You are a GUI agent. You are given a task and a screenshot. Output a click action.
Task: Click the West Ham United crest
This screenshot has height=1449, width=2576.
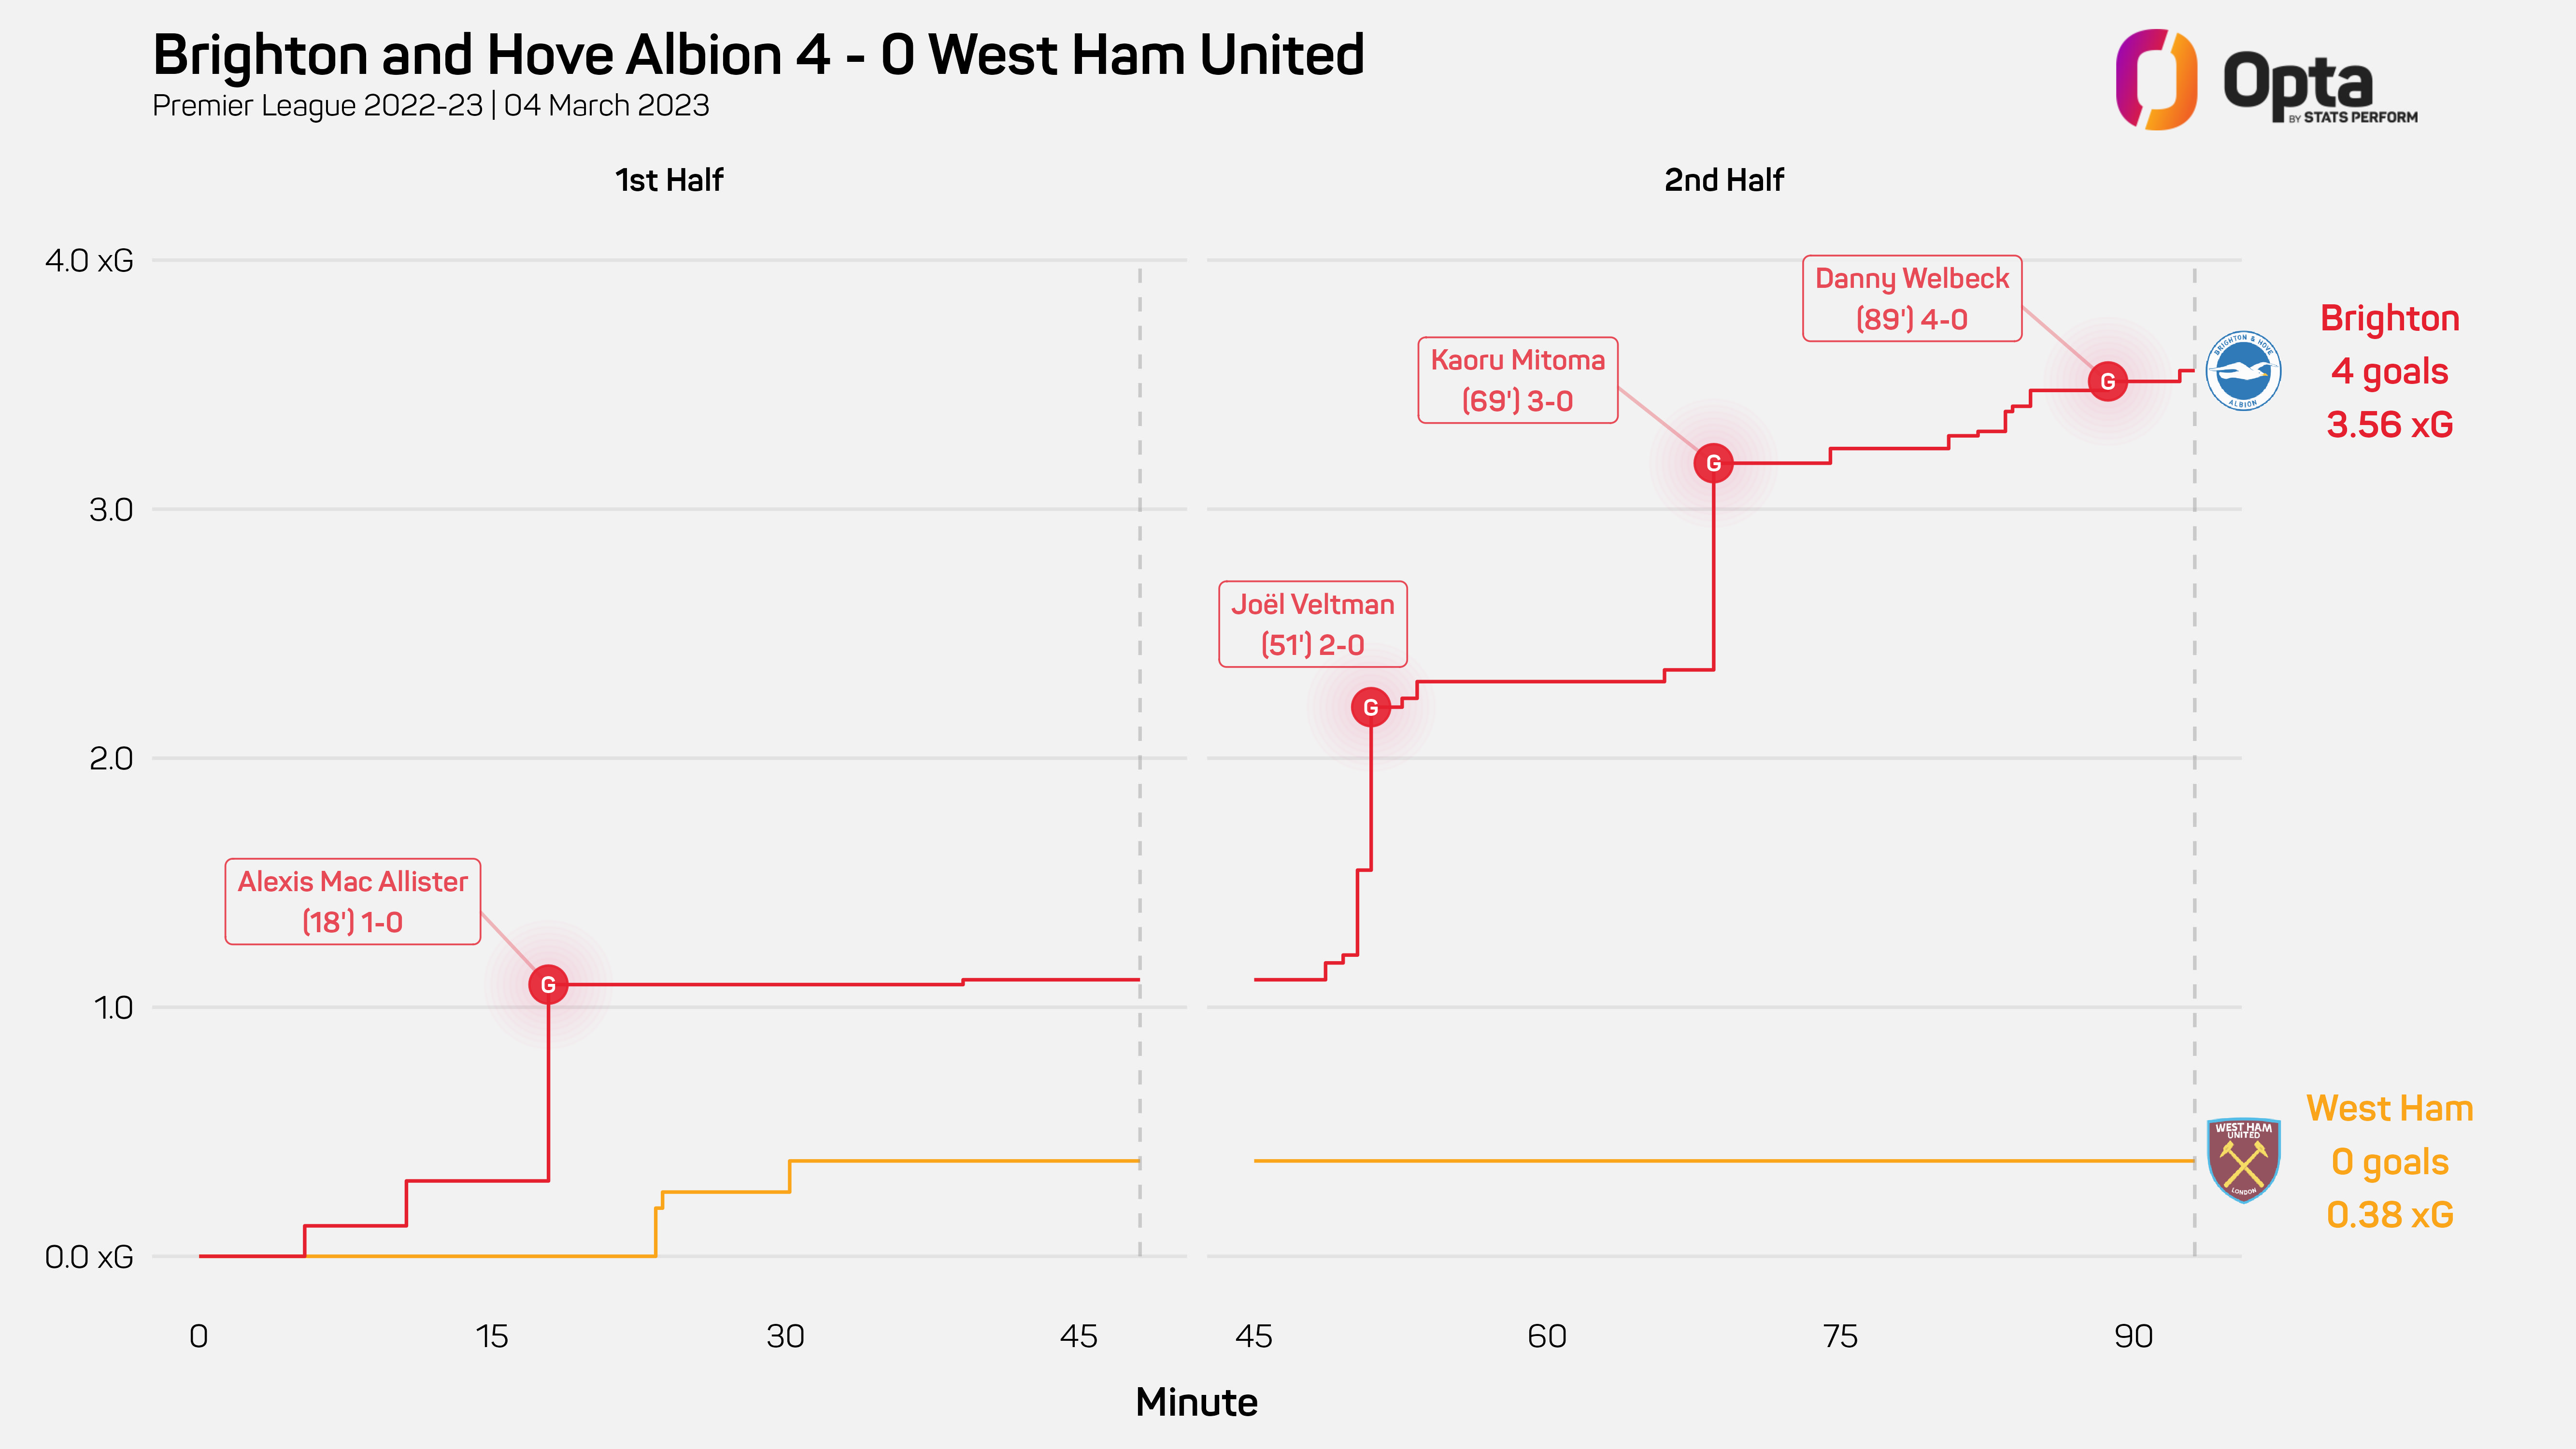(x=2243, y=1160)
